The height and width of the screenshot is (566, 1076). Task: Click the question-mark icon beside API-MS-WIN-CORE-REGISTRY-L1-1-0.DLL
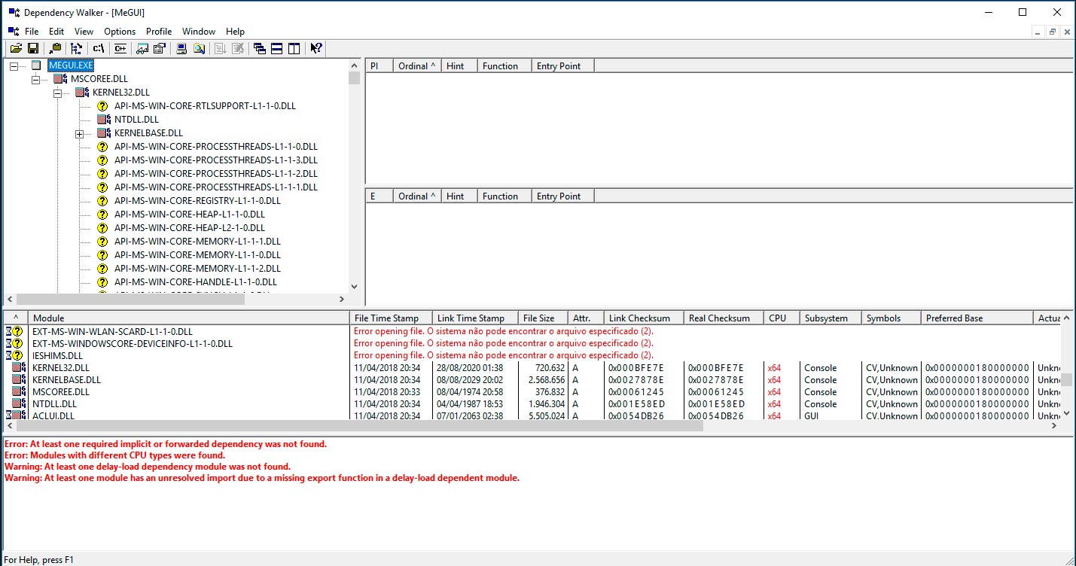(x=103, y=200)
